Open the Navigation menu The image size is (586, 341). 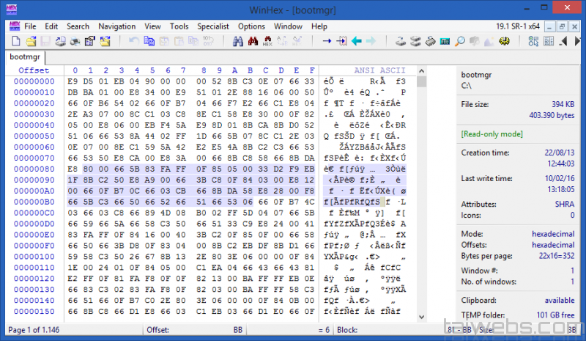click(116, 26)
